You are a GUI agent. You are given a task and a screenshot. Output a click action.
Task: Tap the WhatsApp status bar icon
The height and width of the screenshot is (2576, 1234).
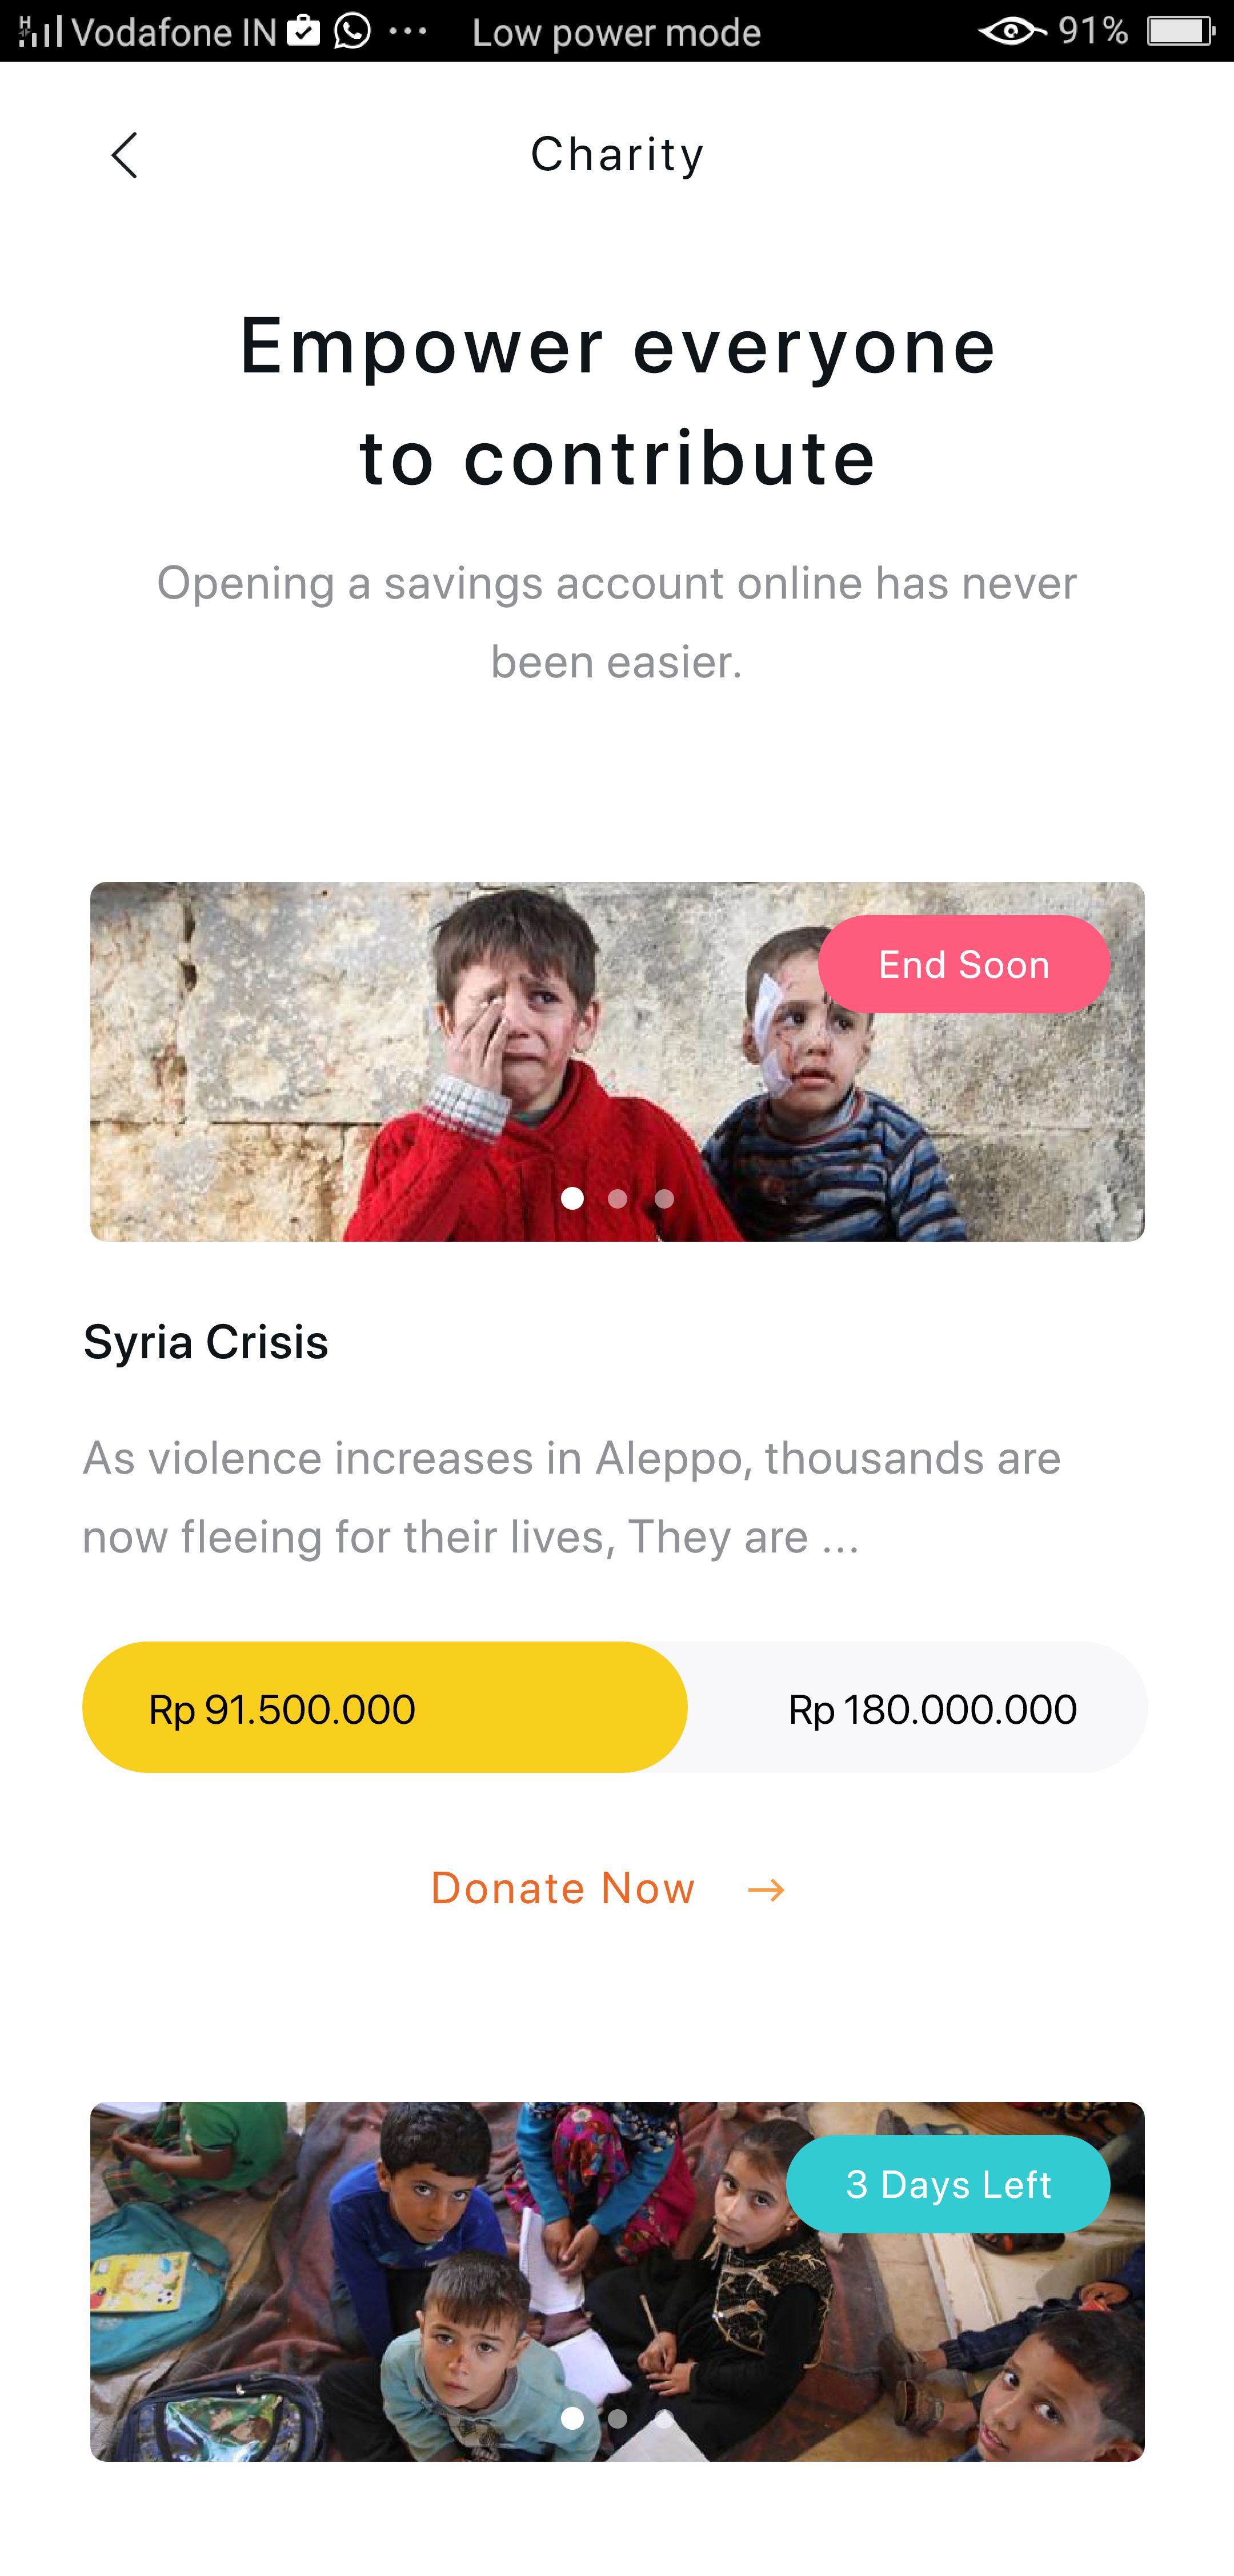coord(352,31)
